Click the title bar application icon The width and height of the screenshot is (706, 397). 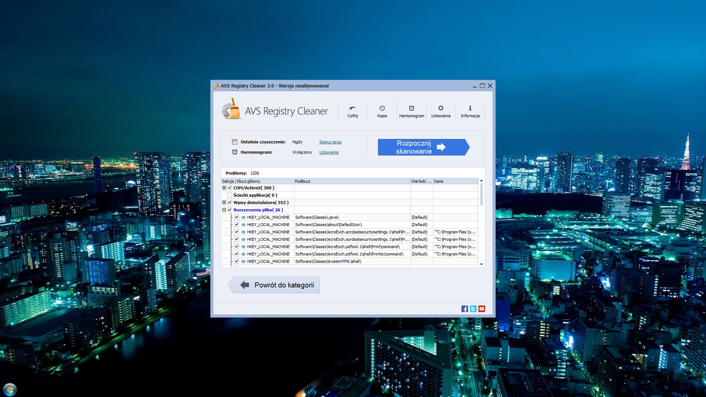[x=216, y=86]
